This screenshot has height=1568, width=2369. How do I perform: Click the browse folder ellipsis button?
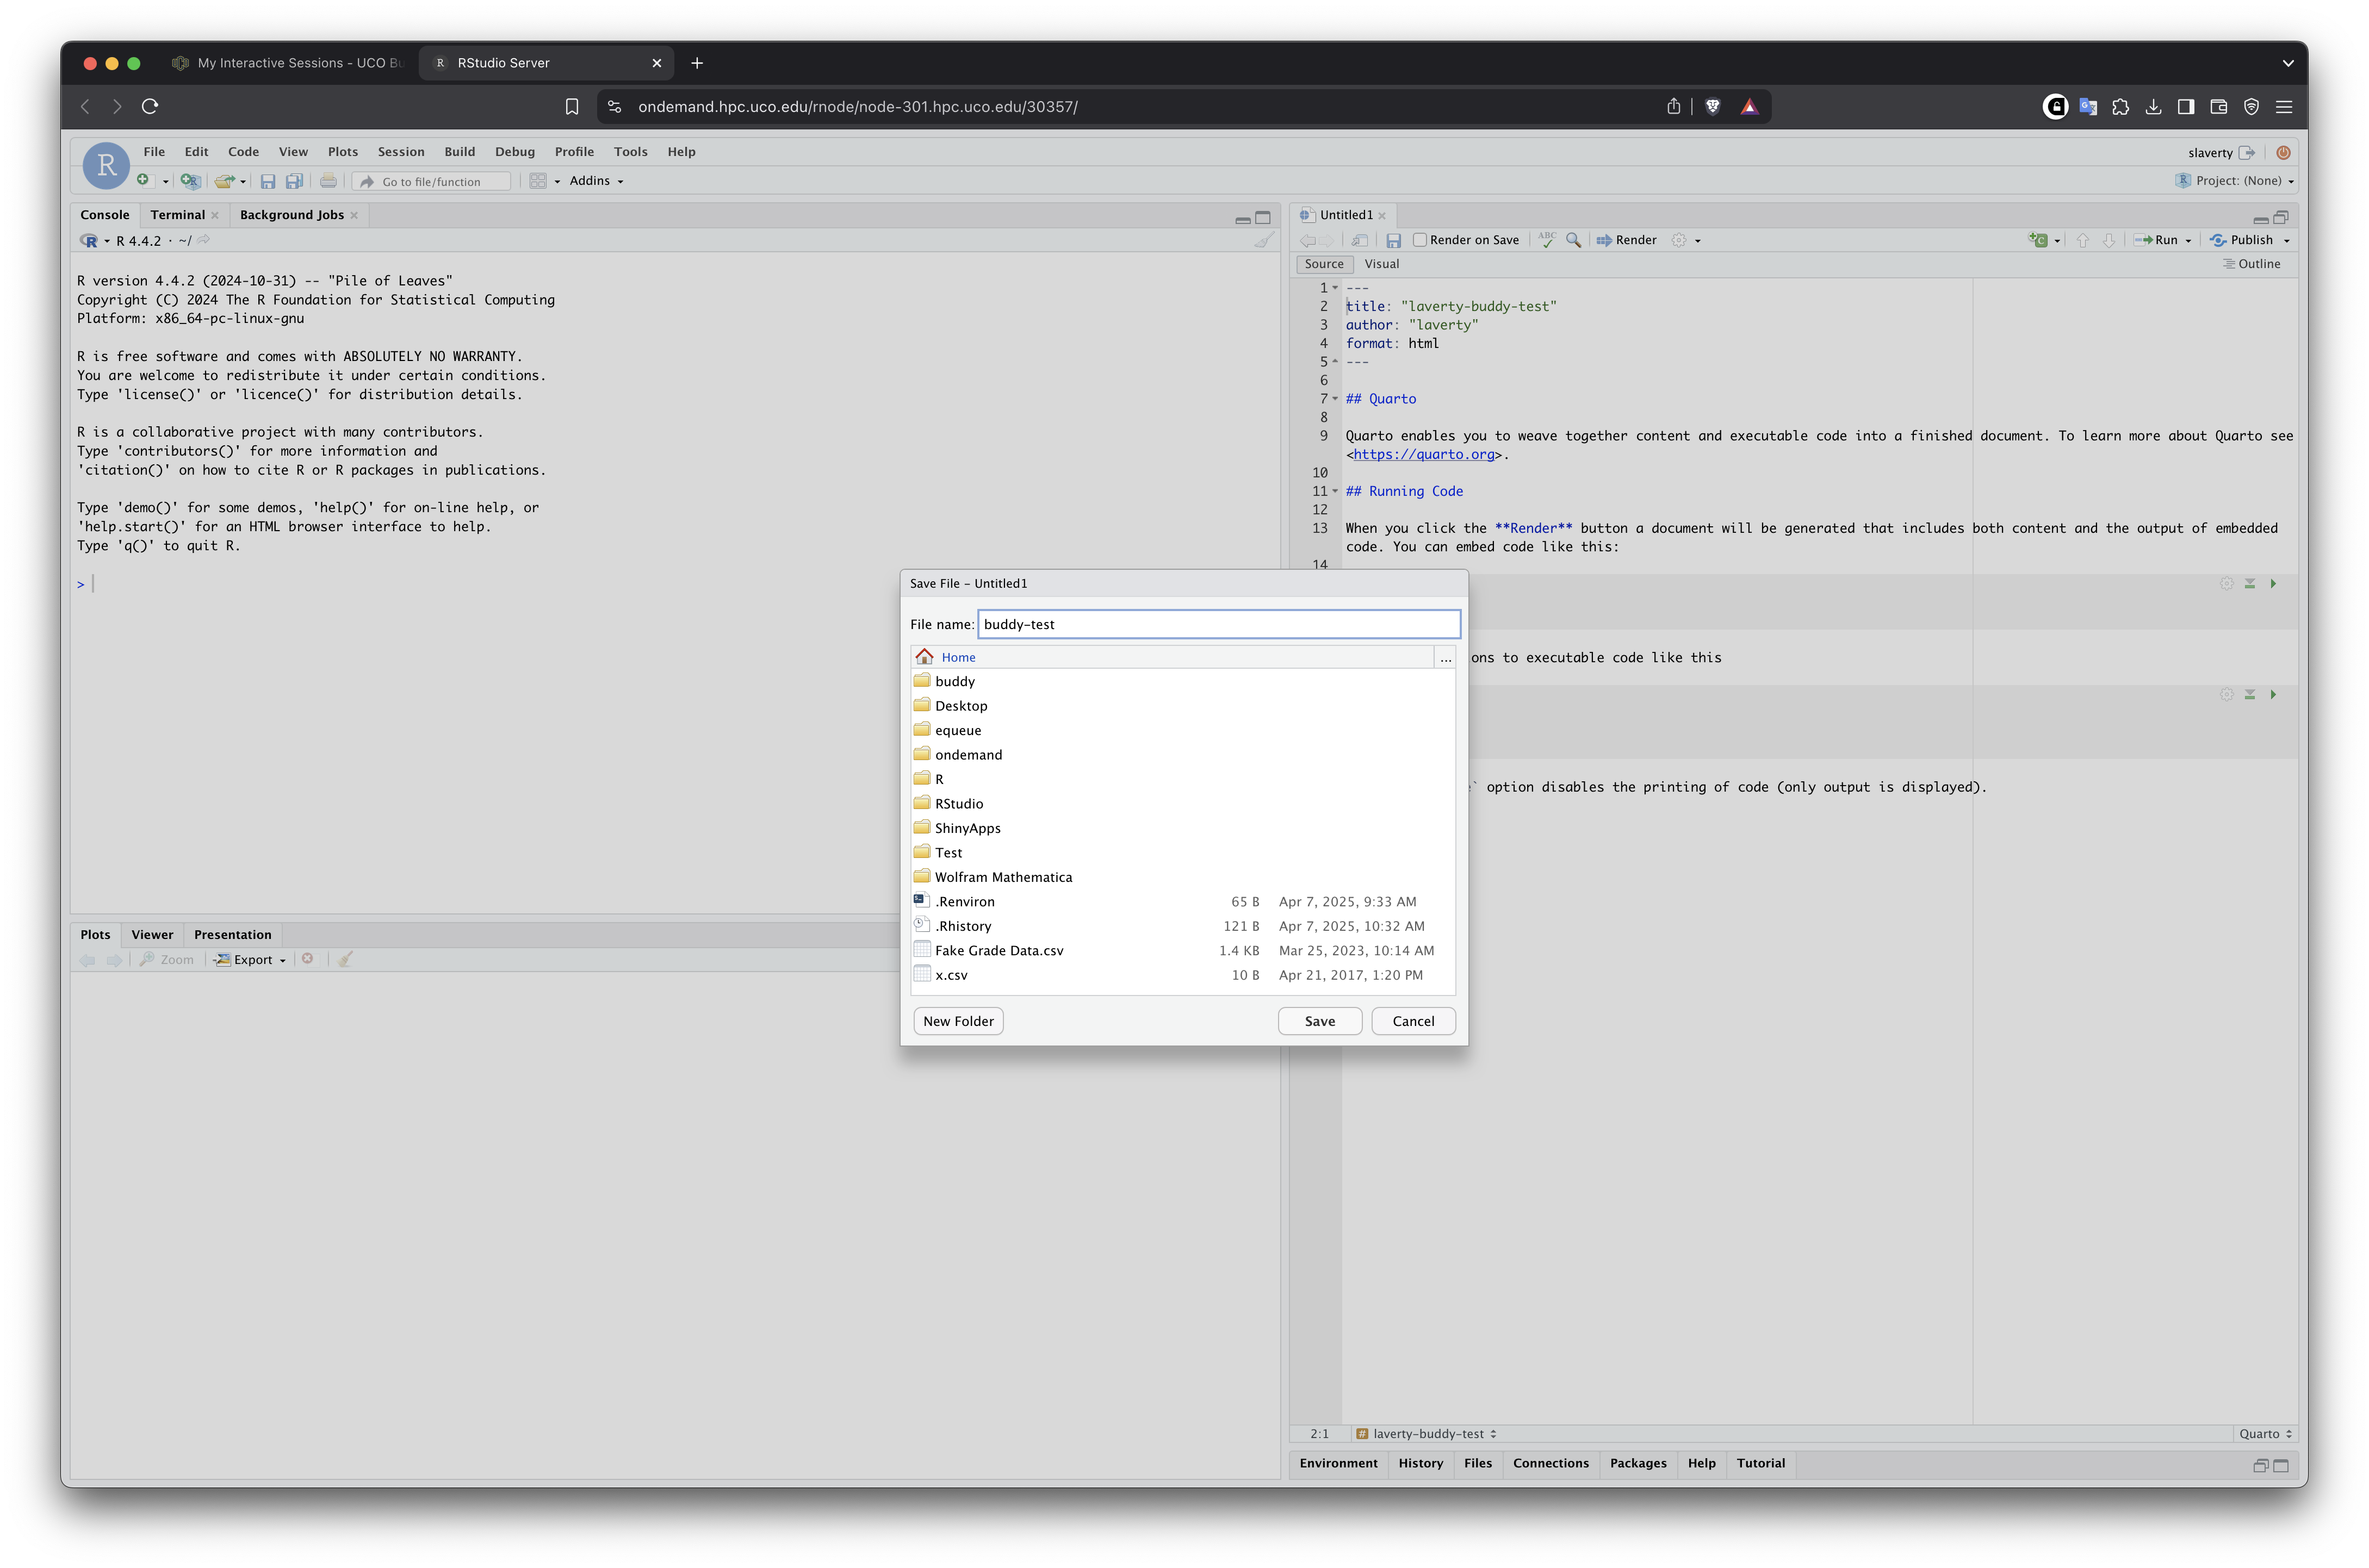tap(1445, 657)
